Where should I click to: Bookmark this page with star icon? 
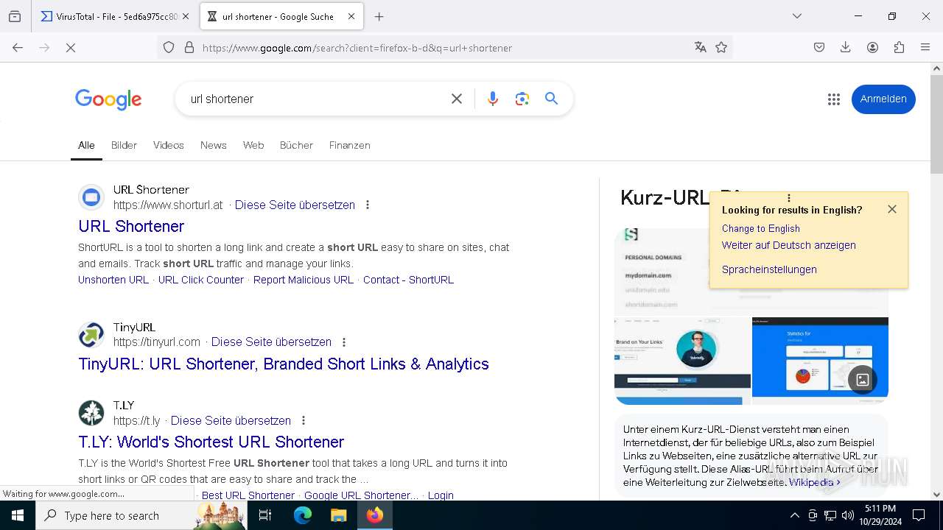pos(721,47)
